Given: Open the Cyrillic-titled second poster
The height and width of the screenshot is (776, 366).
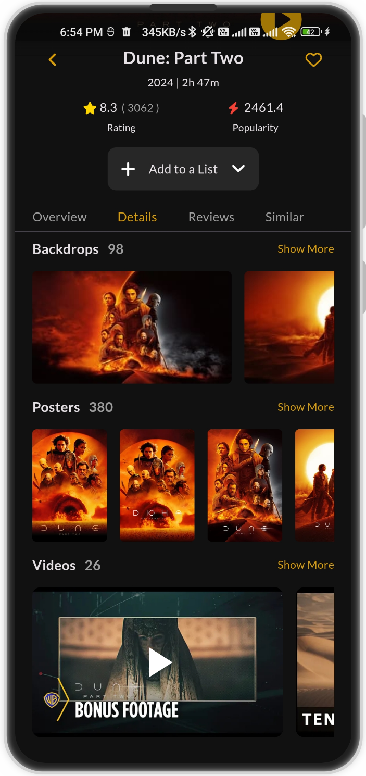Looking at the screenshot, I should [157, 485].
